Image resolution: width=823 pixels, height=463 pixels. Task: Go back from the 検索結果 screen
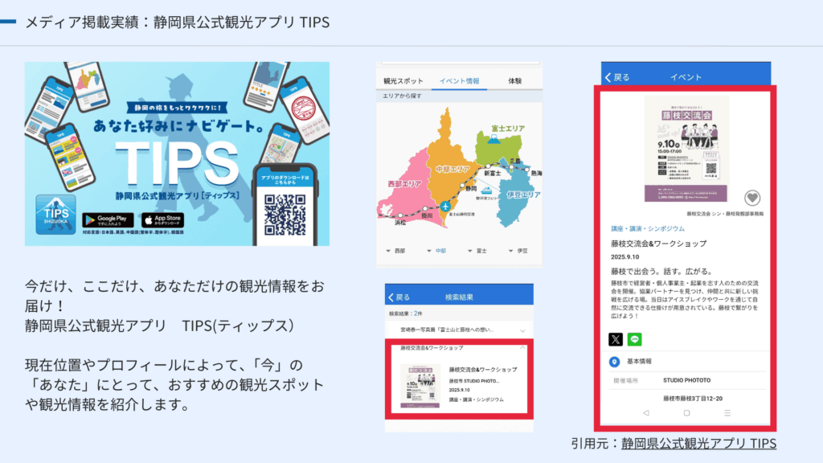[399, 297]
